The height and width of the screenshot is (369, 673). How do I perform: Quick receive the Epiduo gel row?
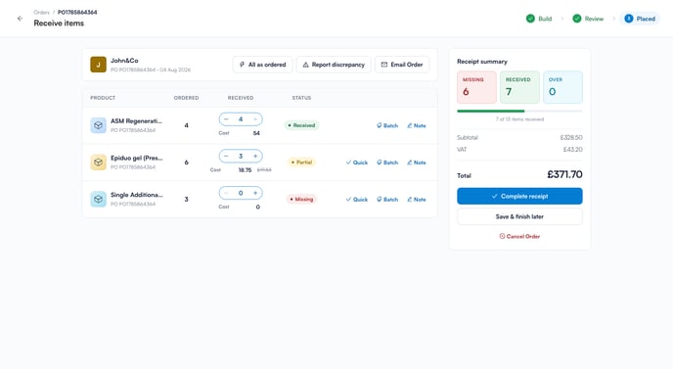357,162
